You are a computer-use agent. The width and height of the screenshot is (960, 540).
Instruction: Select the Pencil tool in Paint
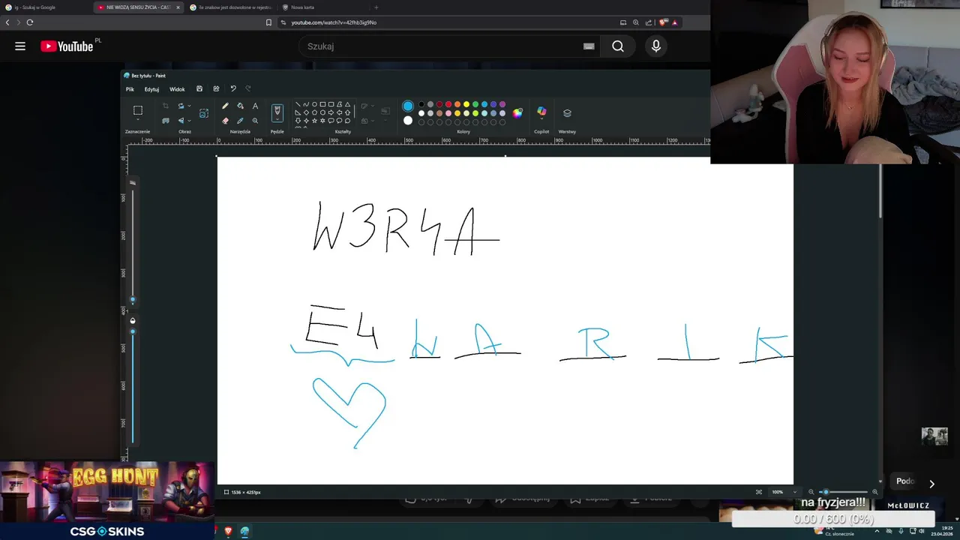225,106
